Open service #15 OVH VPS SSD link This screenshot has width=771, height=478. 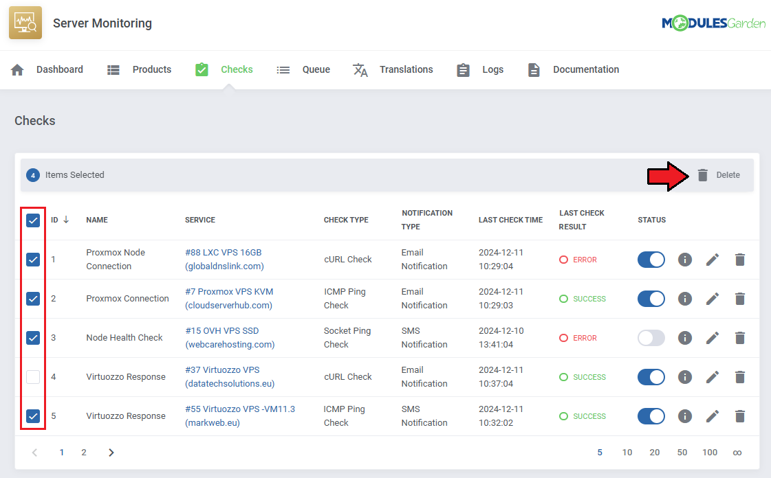coord(230,338)
